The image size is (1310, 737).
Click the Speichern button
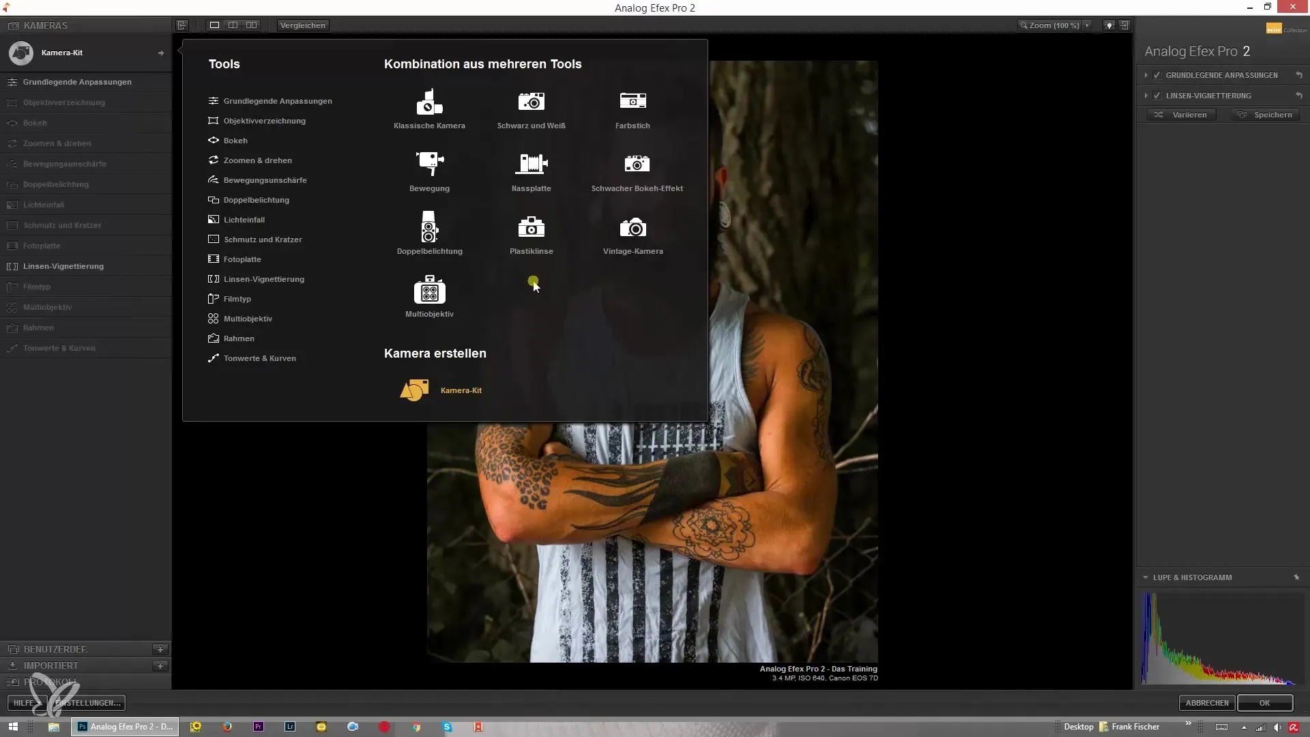click(x=1266, y=115)
